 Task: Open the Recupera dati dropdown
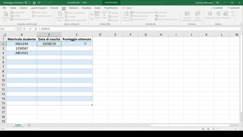[5, 16]
